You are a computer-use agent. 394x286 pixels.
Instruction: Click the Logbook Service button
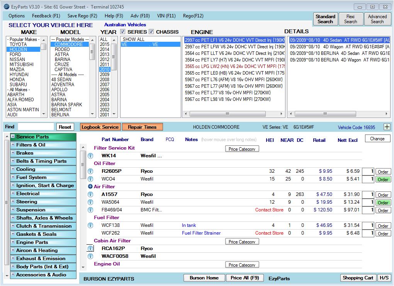pos(100,127)
